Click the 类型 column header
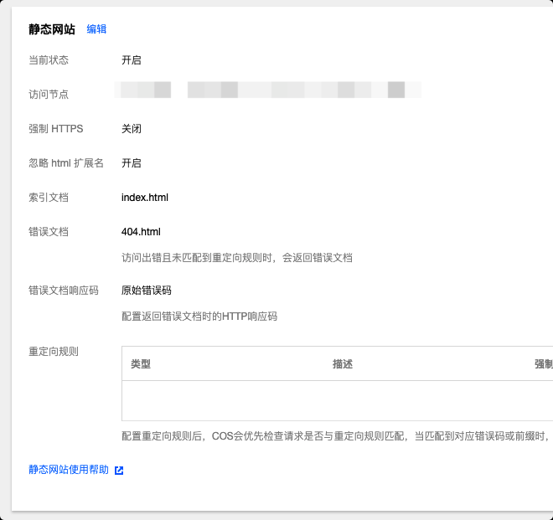This screenshot has height=520, width=553. (x=141, y=364)
